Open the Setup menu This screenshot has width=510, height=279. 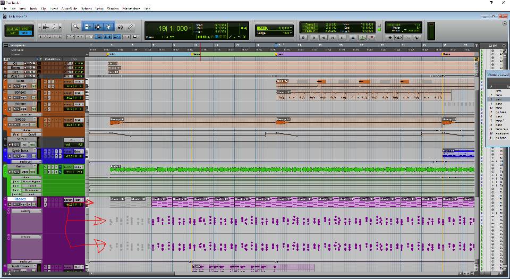pos(99,9)
